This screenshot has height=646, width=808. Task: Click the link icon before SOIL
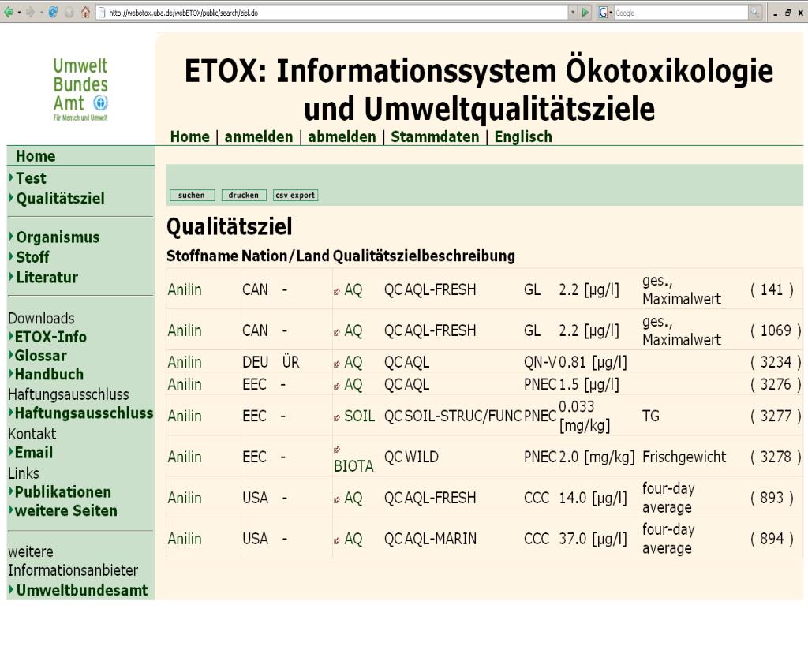click(x=336, y=418)
